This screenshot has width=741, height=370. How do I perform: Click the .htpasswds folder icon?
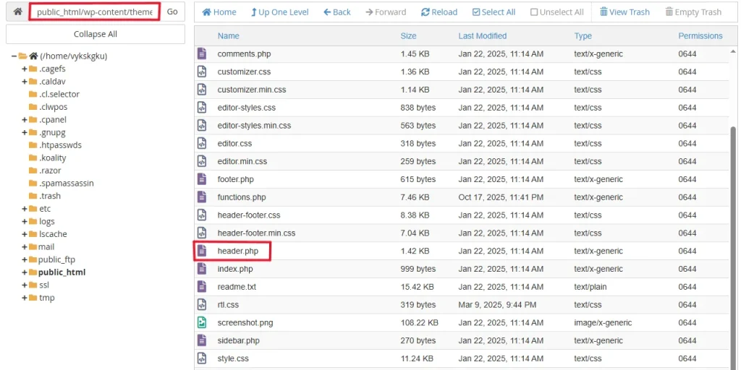pyautogui.click(x=33, y=145)
